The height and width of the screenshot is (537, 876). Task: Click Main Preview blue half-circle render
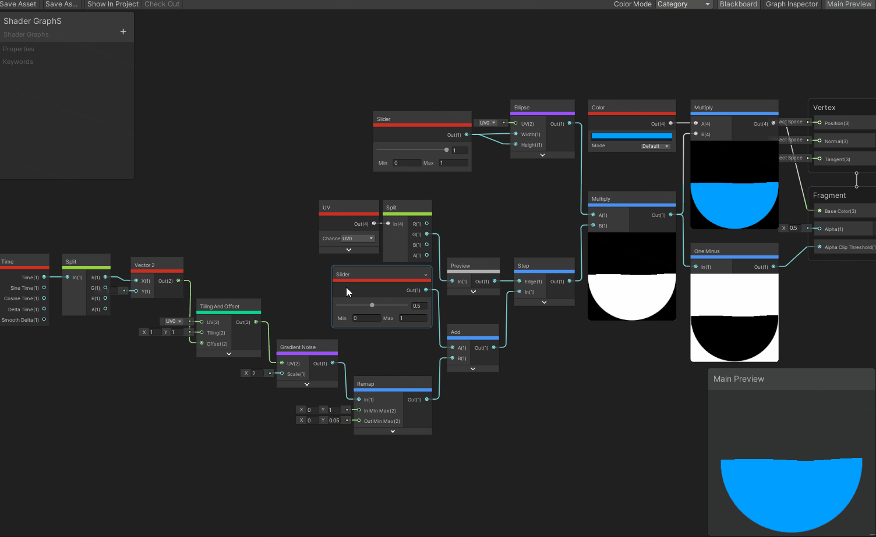coord(791,495)
